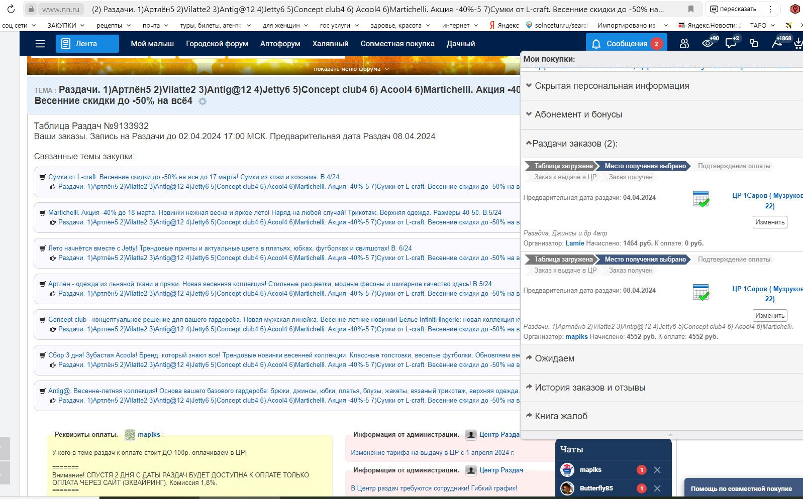
Task: Click Изменить for the Lamie order
Action: tap(770, 222)
